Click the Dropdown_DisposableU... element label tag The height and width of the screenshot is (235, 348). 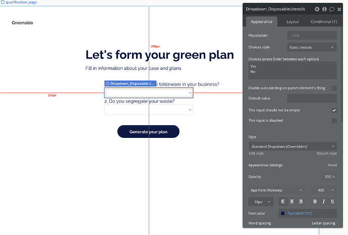pyautogui.click(x=130, y=84)
